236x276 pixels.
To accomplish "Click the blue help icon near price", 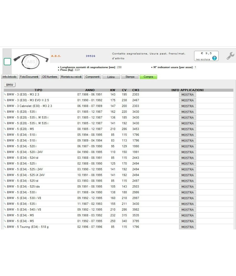I will coord(214,58).
